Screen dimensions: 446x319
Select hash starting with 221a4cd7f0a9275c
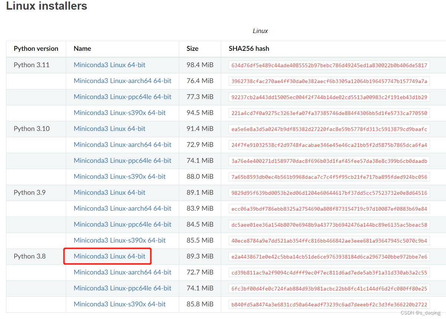329,113
